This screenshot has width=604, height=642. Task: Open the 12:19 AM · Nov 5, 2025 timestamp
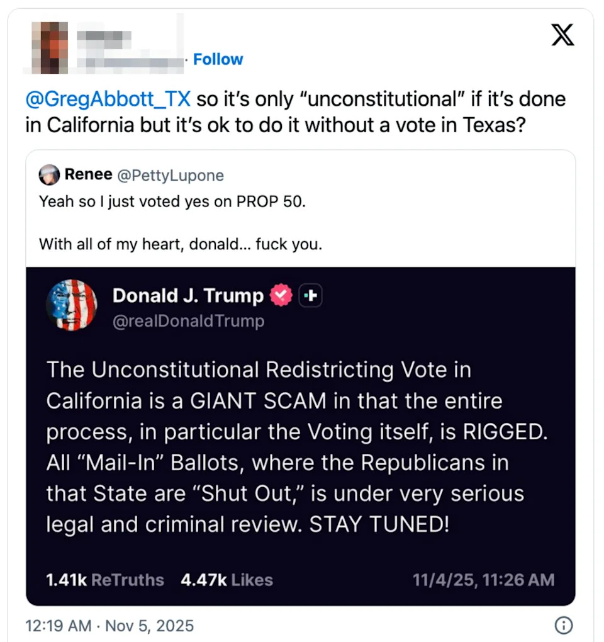pos(109,626)
